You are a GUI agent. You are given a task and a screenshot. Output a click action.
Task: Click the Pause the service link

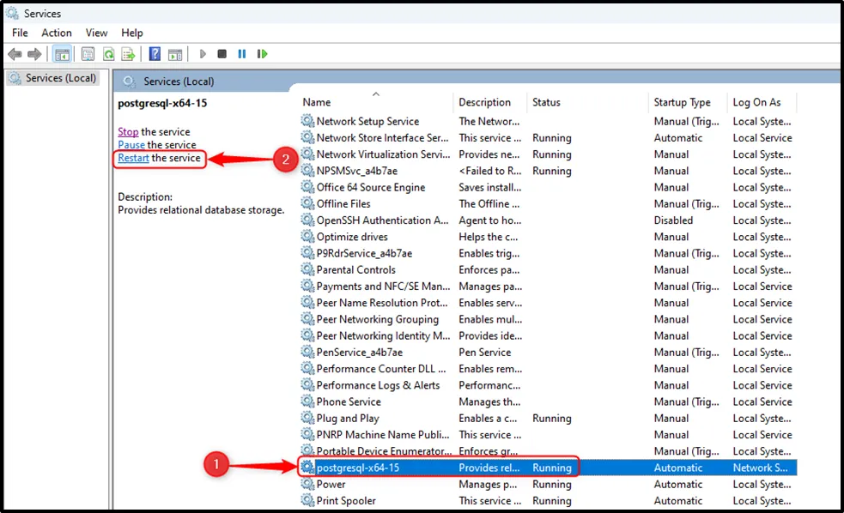click(x=131, y=145)
